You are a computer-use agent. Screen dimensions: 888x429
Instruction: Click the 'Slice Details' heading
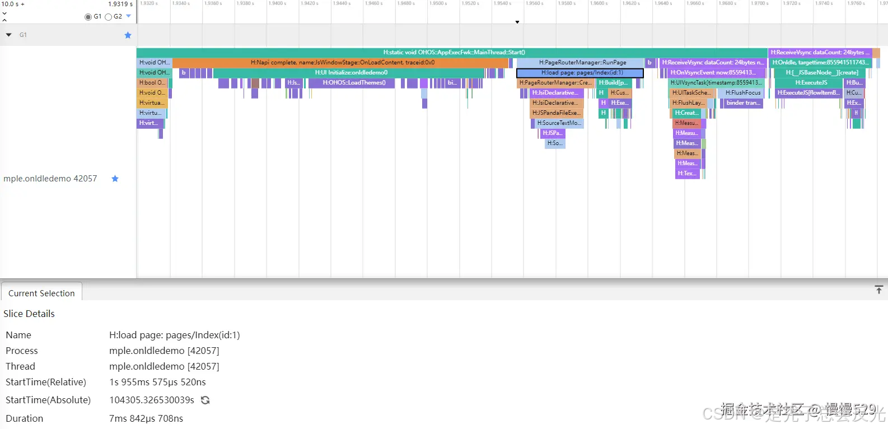coord(29,314)
